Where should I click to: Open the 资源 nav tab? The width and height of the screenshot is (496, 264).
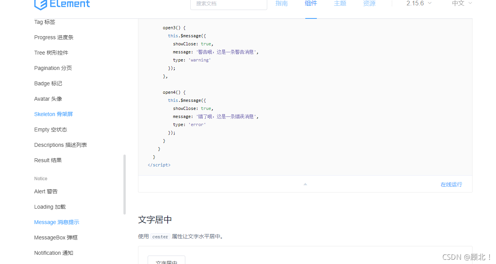(370, 3)
